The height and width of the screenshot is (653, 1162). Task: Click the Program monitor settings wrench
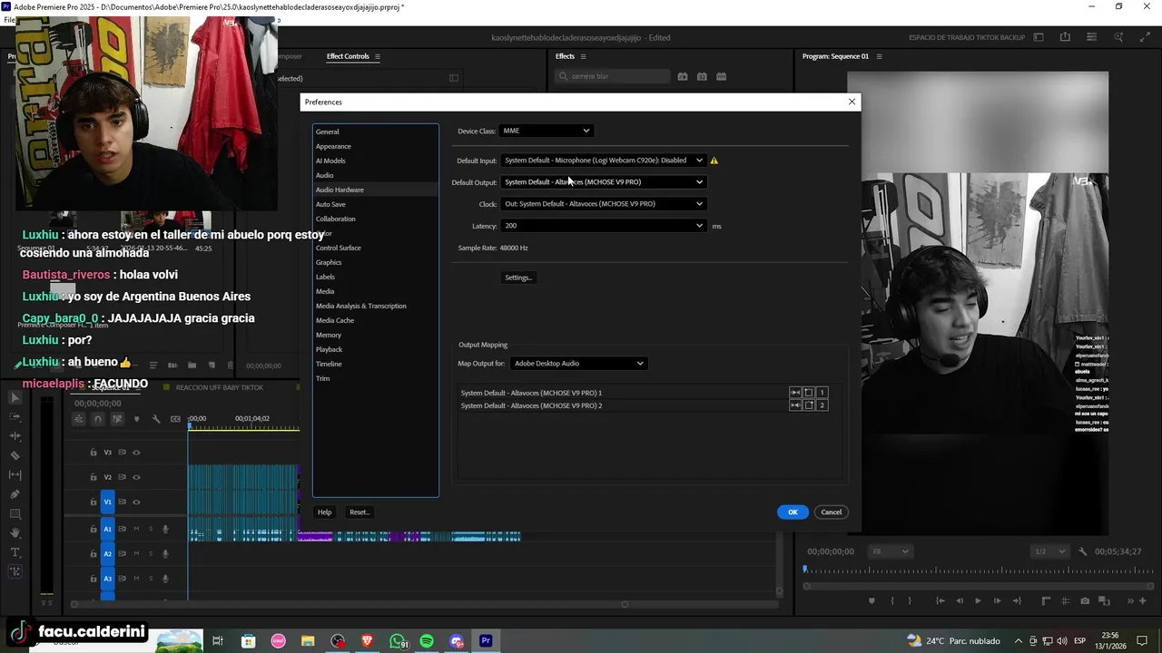(1082, 551)
